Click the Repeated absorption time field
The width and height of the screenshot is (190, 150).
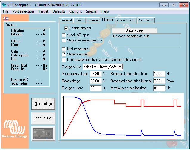(x=159, y=74)
